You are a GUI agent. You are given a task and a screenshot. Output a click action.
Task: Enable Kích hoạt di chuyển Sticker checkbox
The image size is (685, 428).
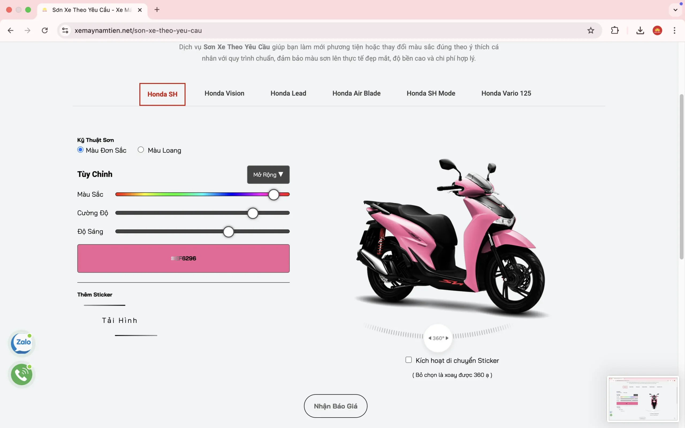[408, 360]
